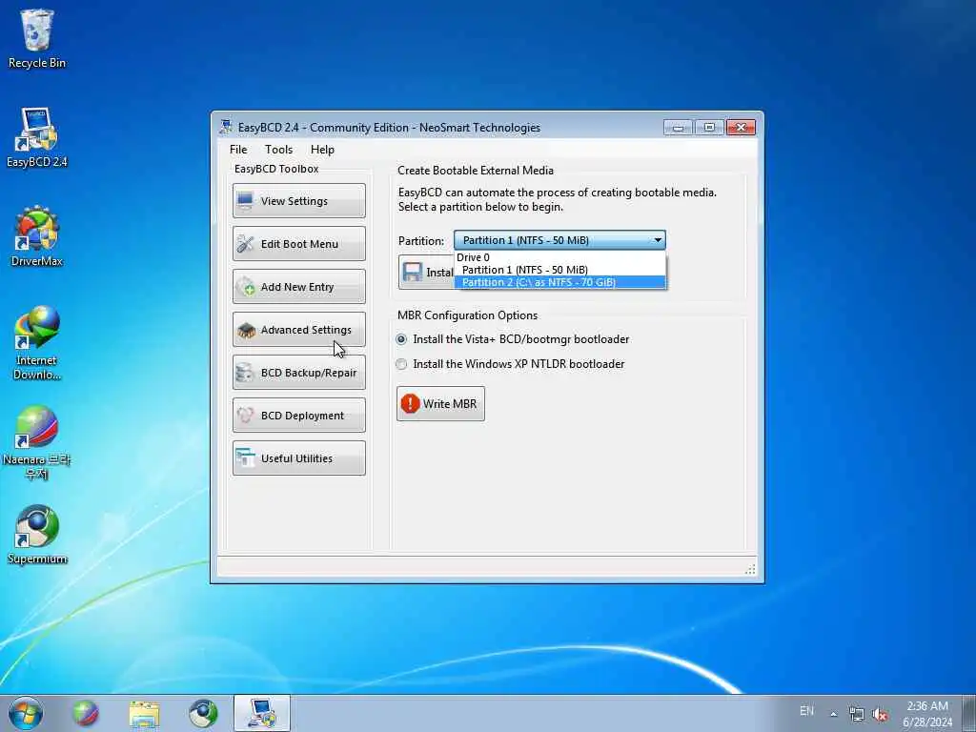Select Install the Windows XP NTLDR bootloader
Screen dimensions: 976x732
511,364
